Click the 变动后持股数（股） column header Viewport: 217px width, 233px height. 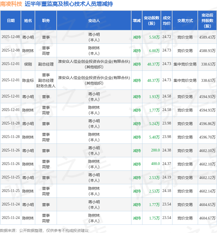coord(207,21)
